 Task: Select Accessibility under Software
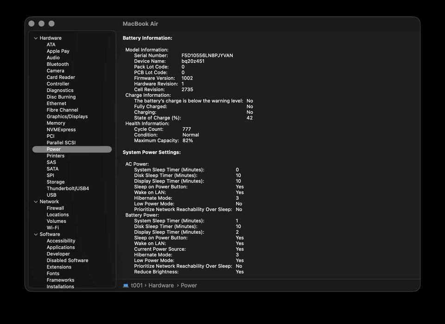pos(61,241)
